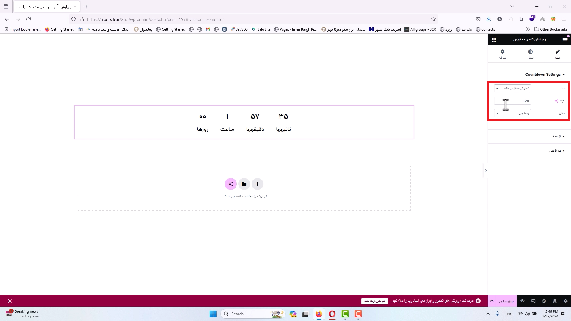Viewport: 571px width, 321px height.
Task: Reload the current page
Action: tap(29, 19)
